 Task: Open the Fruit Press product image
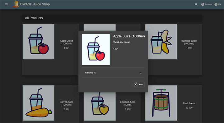(161, 103)
